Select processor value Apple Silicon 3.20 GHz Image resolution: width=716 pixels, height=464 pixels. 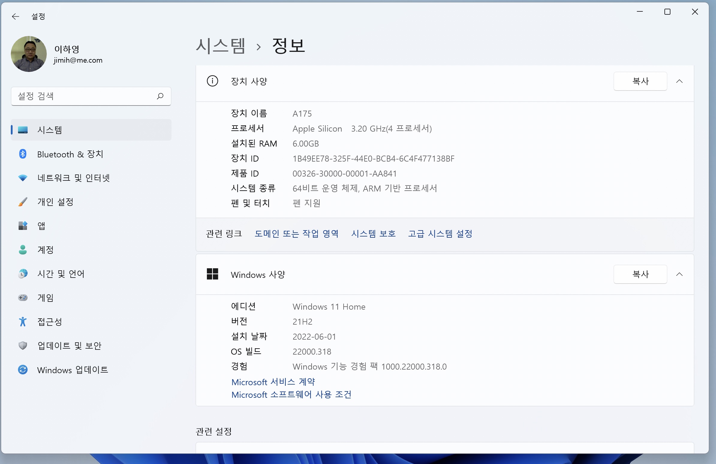point(362,129)
